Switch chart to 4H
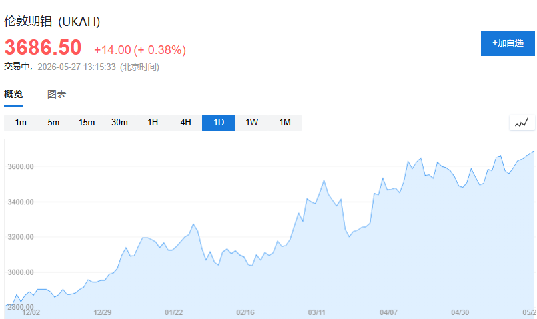Image resolution: width=537 pixels, height=319 pixels. pyautogui.click(x=185, y=123)
